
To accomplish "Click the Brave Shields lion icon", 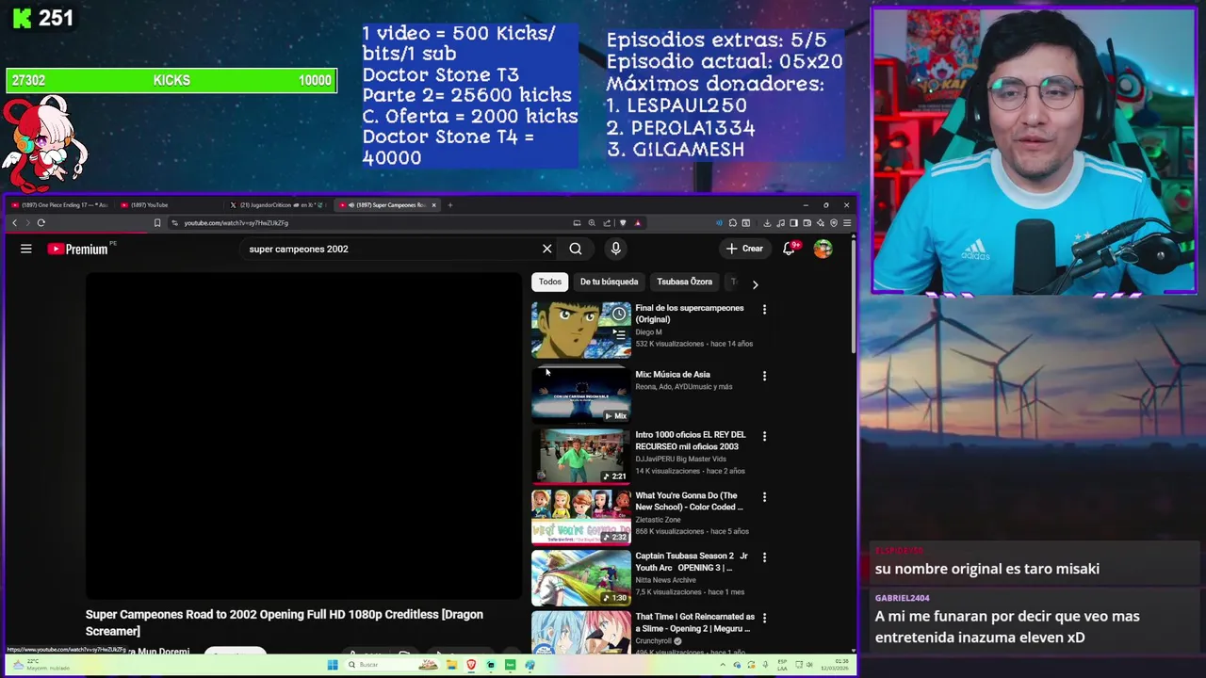I will (x=623, y=223).
